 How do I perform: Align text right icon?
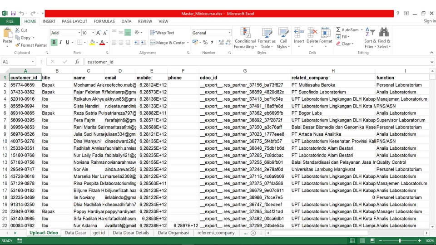coord(128,43)
